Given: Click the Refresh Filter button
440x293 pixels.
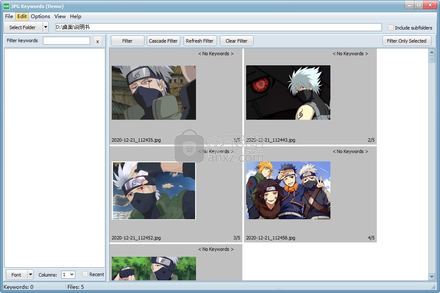Looking at the screenshot, I should [x=199, y=41].
